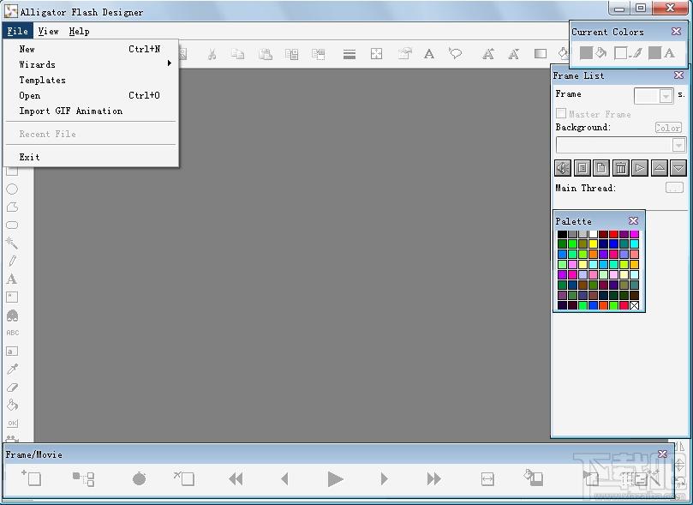Click the play frame button in Frame List

[640, 168]
